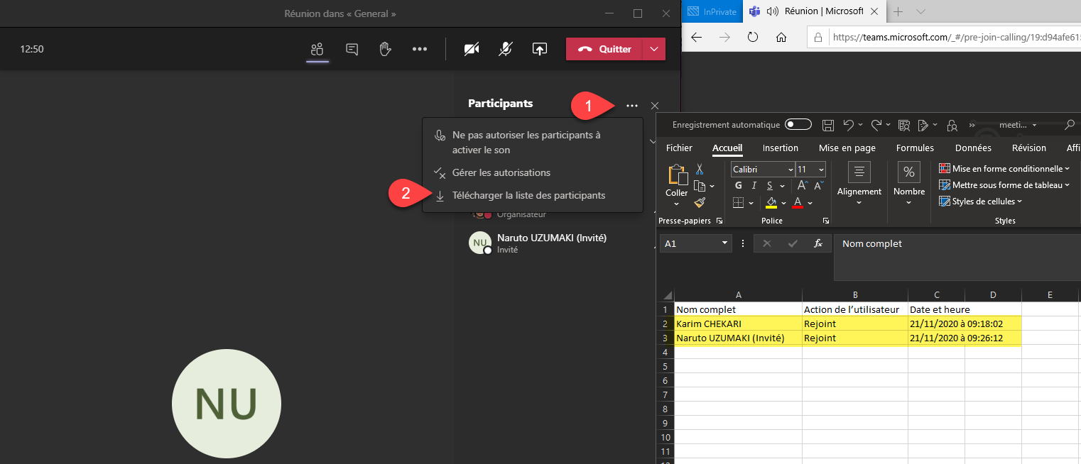Apply red font color
The height and width of the screenshot is (464, 1081).
(798, 203)
